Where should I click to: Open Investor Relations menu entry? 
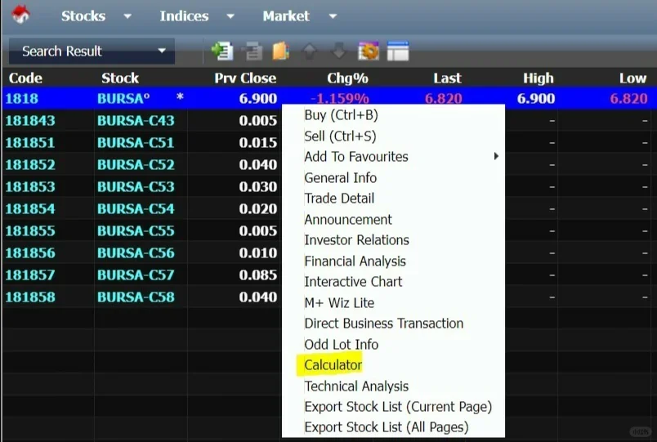tap(356, 240)
